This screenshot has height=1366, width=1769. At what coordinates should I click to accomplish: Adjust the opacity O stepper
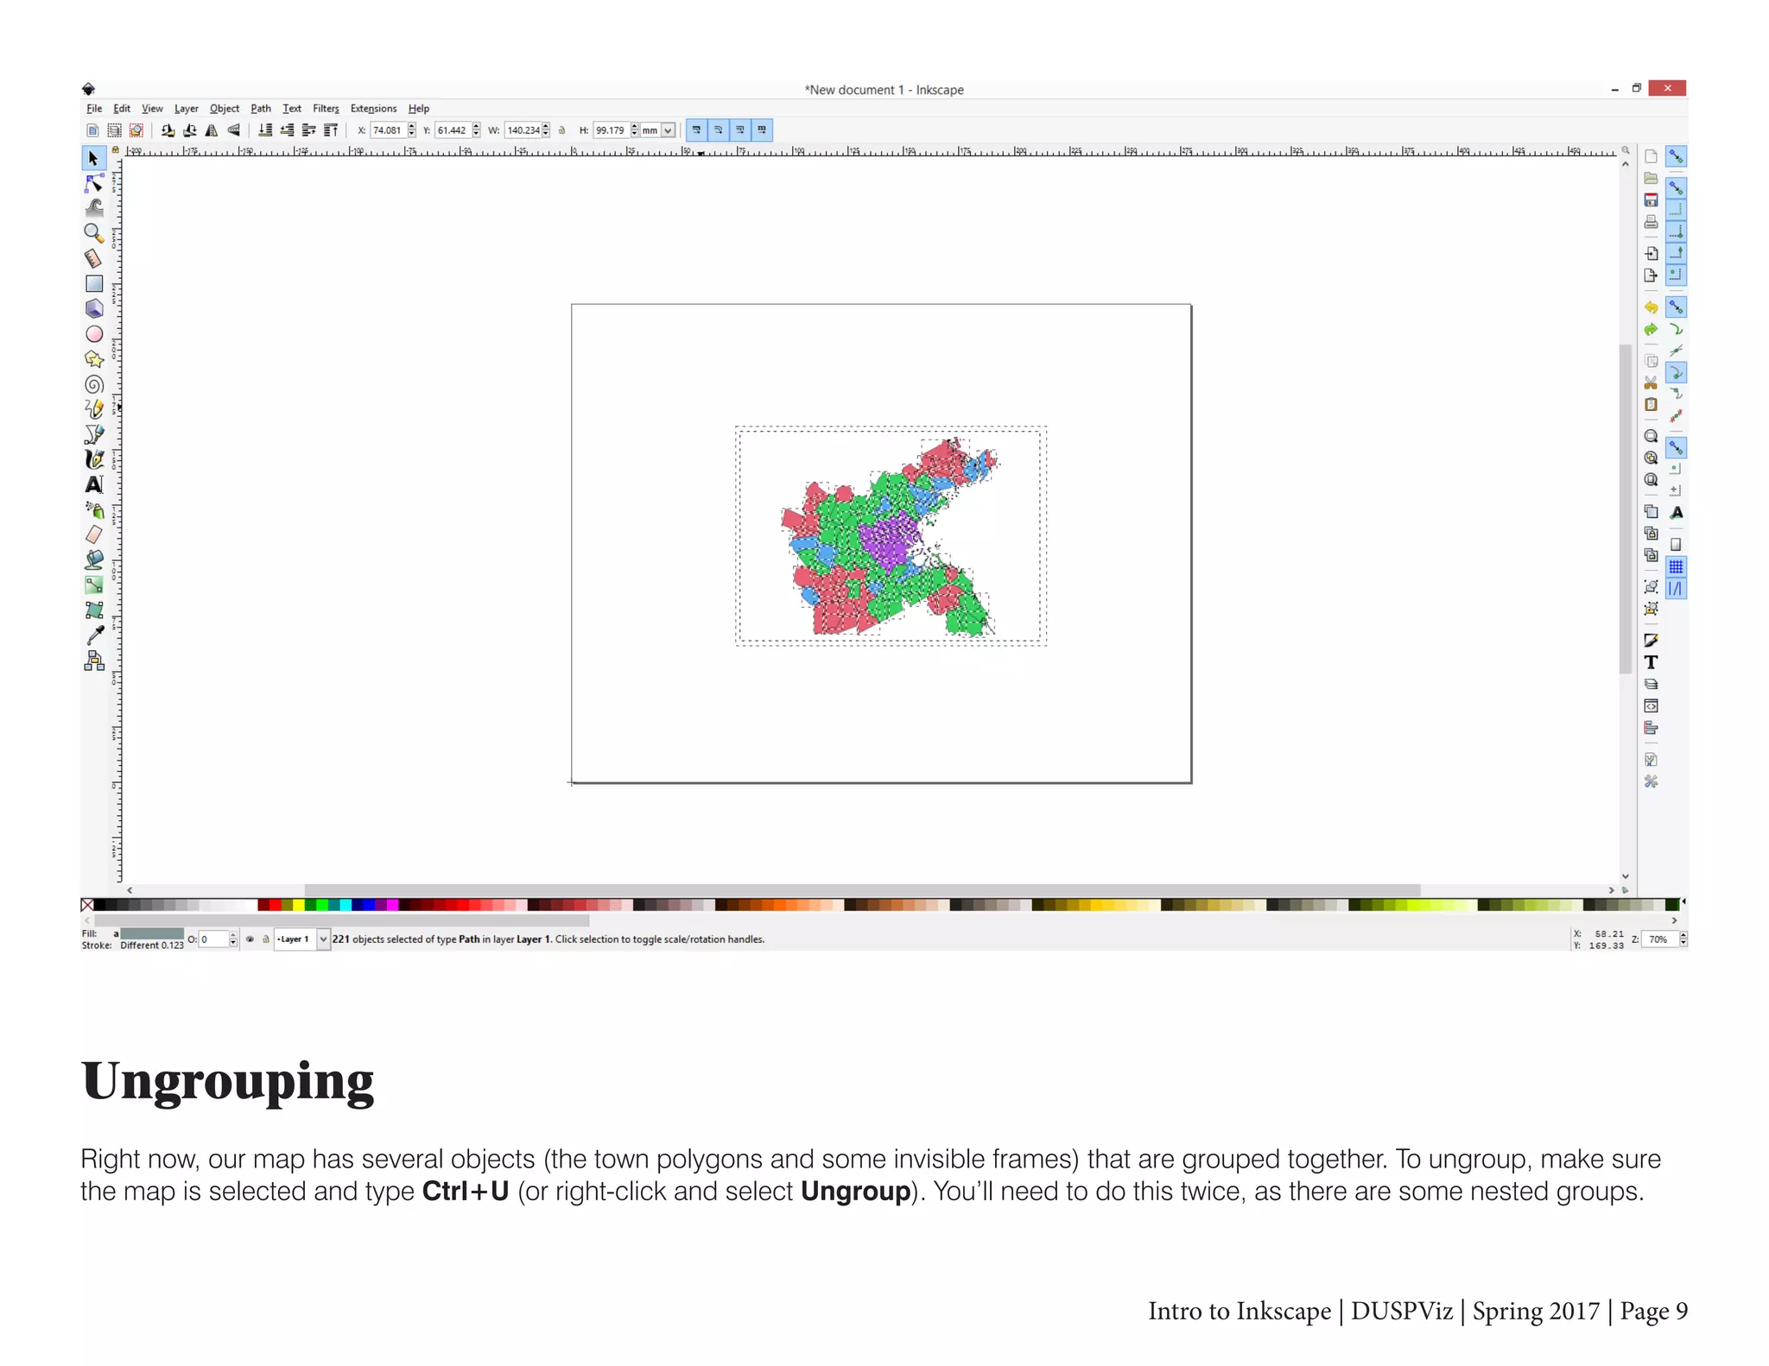(233, 939)
